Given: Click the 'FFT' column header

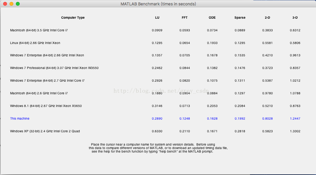Looking at the screenshot, I should coord(185,18).
